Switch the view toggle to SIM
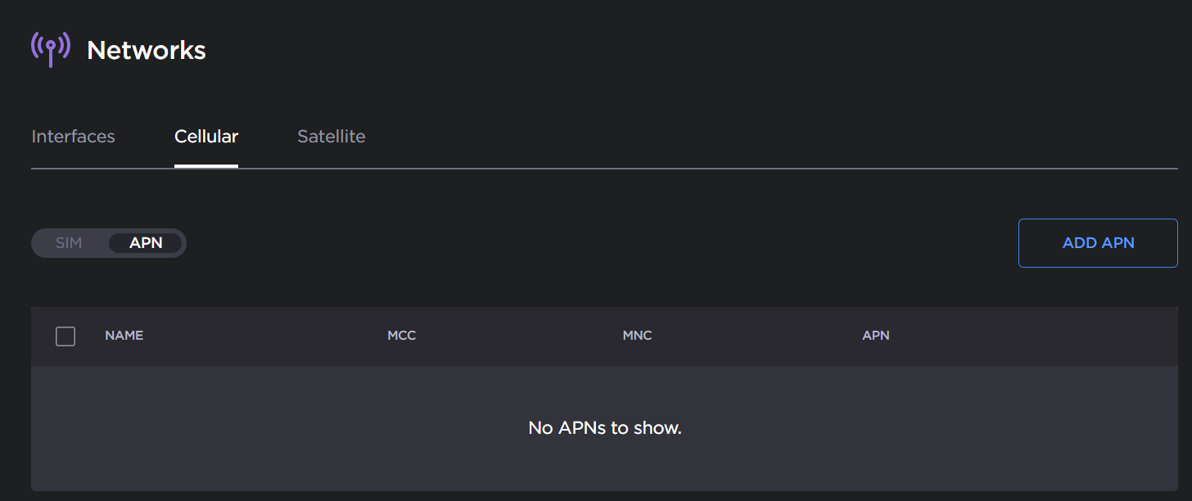Viewport: 1192px width, 501px height. [x=69, y=243]
